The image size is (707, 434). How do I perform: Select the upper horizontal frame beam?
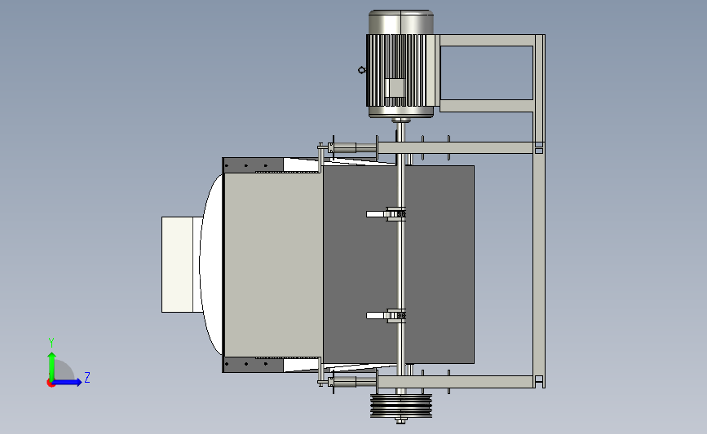coord(455,147)
